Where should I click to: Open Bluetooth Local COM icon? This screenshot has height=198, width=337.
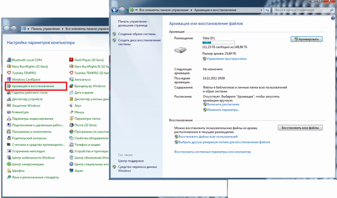[x=9, y=60]
